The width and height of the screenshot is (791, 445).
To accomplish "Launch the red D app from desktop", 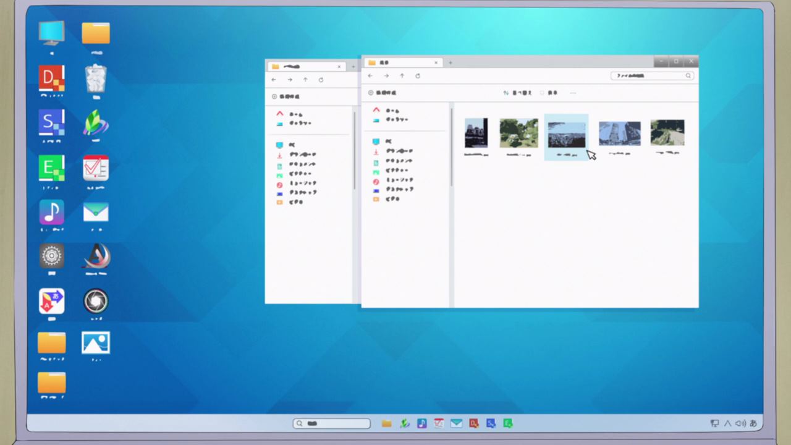I will [51, 78].
